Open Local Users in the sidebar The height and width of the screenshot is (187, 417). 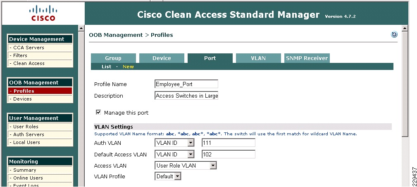tap(40, 142)
